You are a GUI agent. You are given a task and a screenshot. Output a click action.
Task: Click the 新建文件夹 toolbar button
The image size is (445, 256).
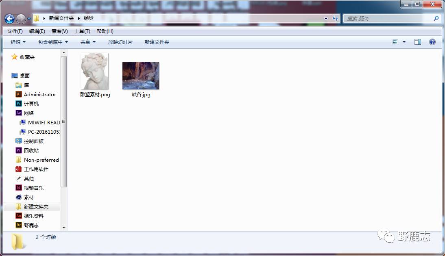[x=157, y=42]
